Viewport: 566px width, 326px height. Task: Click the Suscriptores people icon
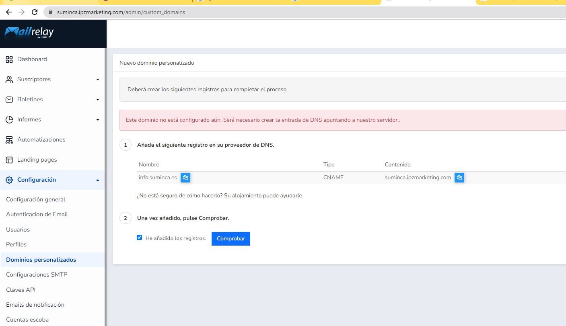9,80
